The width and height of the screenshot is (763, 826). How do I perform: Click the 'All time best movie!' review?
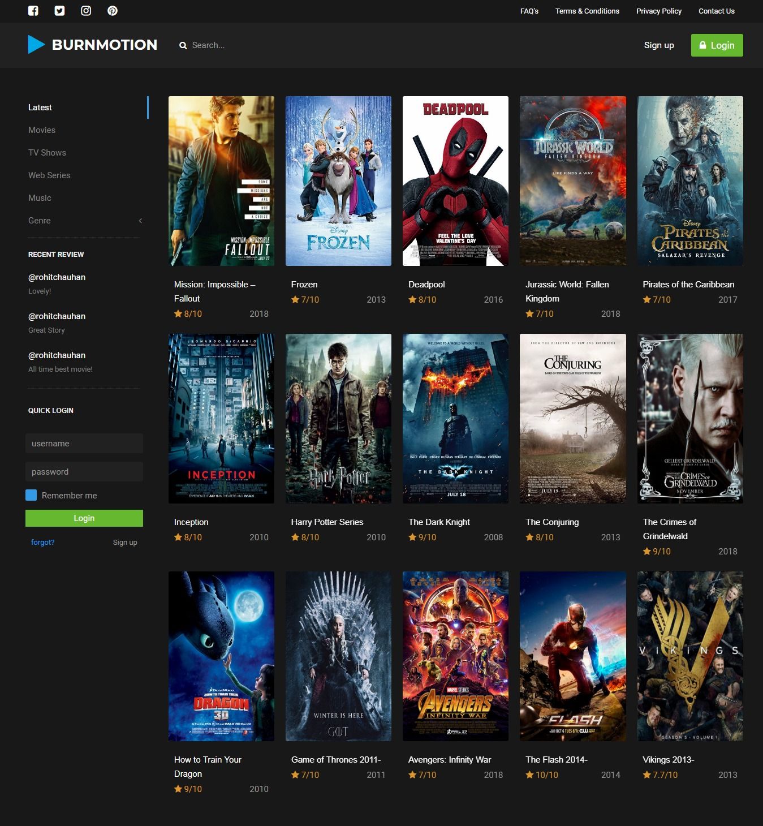tap(61, 369)
